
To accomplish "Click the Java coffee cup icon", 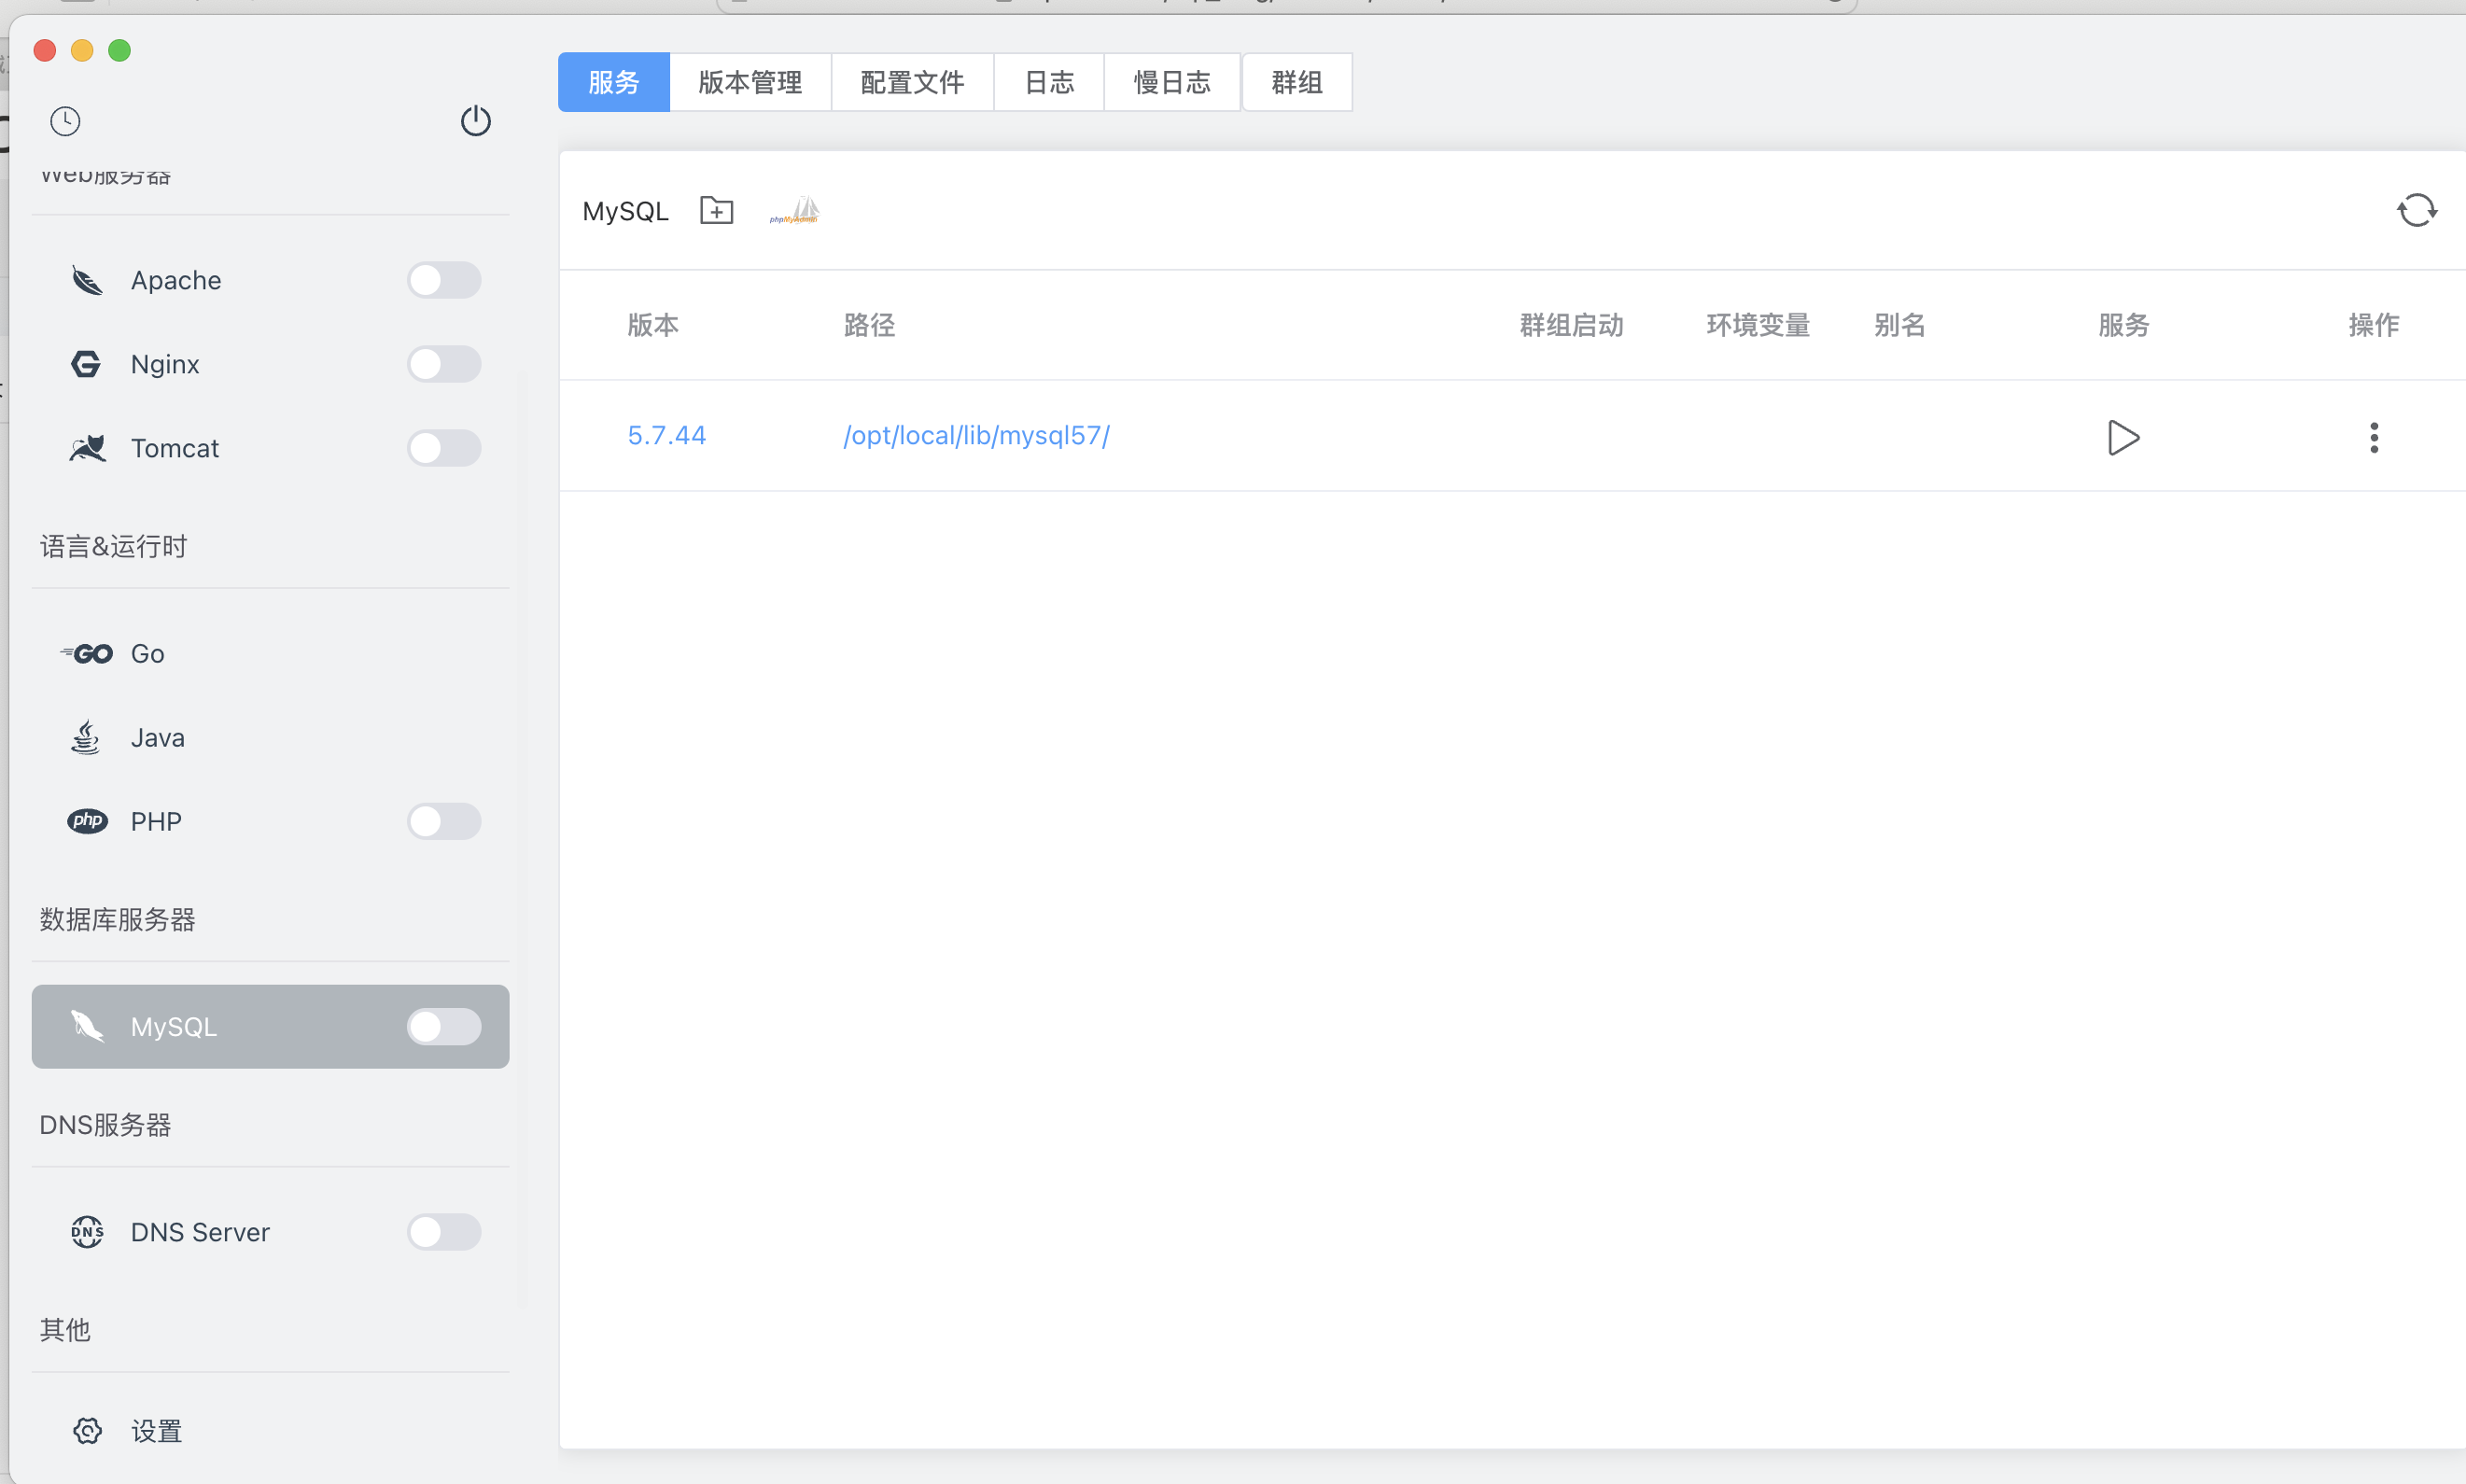I will pyautogui.click(x=86, y=738).
